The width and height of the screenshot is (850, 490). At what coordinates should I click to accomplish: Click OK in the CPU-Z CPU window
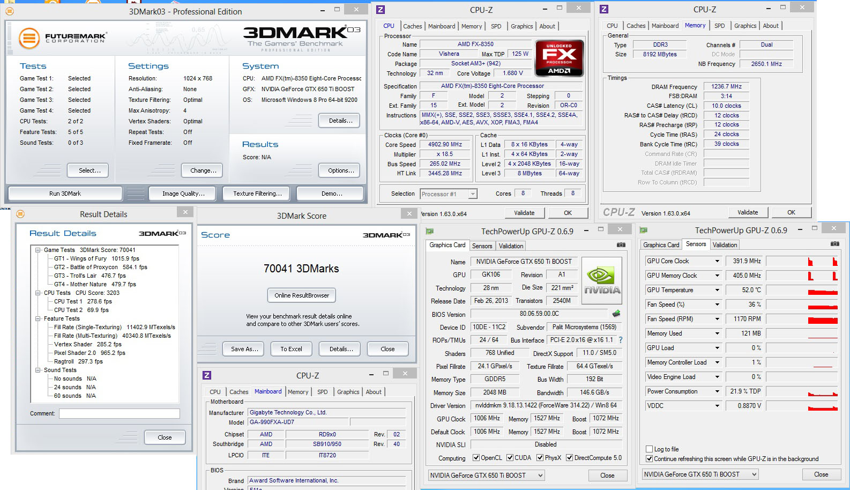point(568,213)
